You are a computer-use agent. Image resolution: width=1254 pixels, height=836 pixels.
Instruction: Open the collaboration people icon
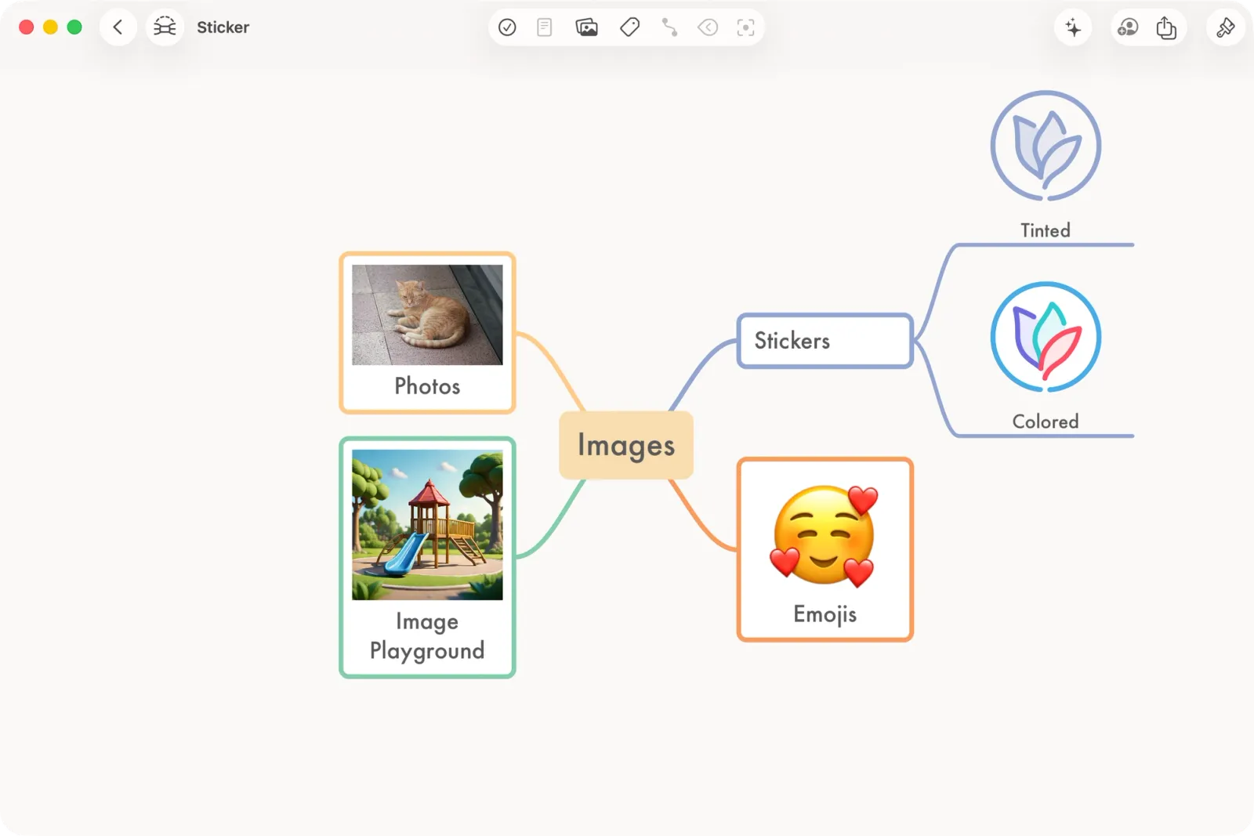click(x=1128, y=27)
